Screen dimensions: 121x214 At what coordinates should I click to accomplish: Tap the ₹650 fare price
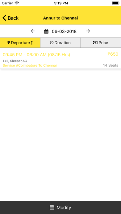(113, 54)
